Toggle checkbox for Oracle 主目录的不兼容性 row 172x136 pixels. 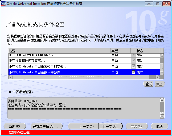(x=133, y=72)
